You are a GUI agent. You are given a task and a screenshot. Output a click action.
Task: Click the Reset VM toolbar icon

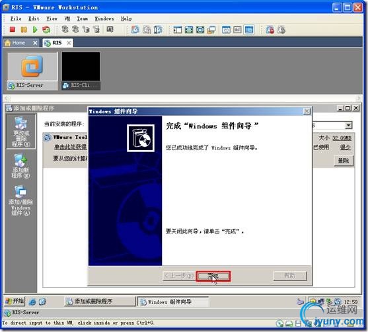[x=46, y=30]
